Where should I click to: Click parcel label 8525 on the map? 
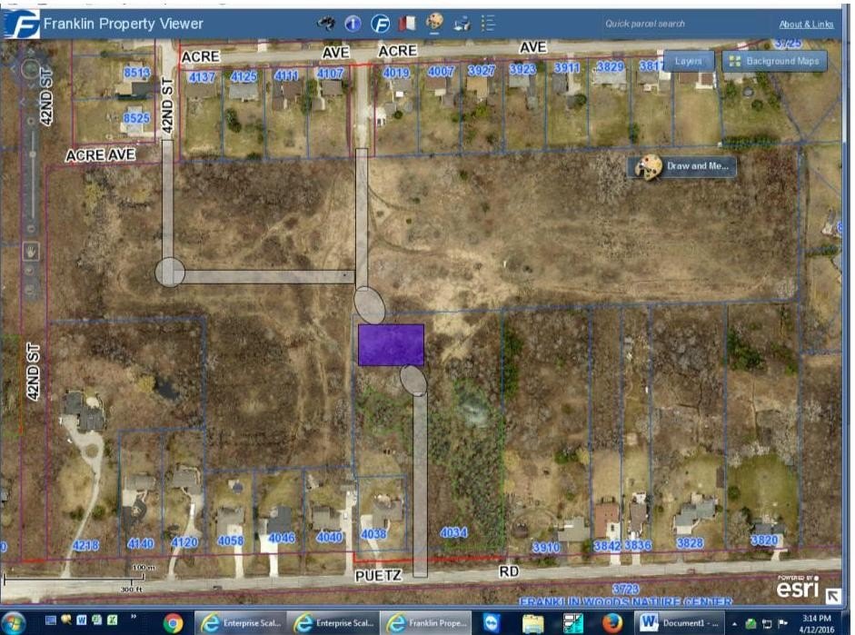click(x=136, y=118)
